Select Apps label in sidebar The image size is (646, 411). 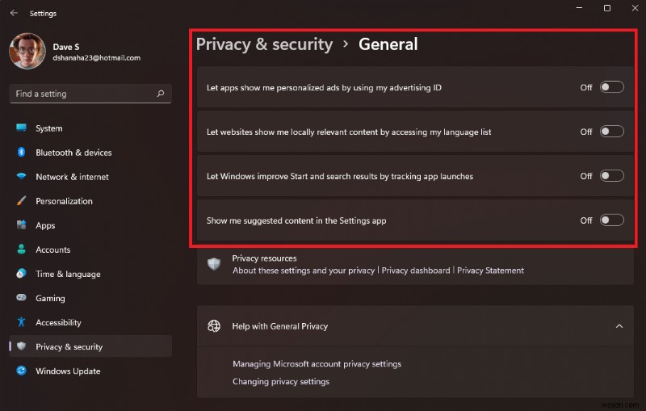45,225
